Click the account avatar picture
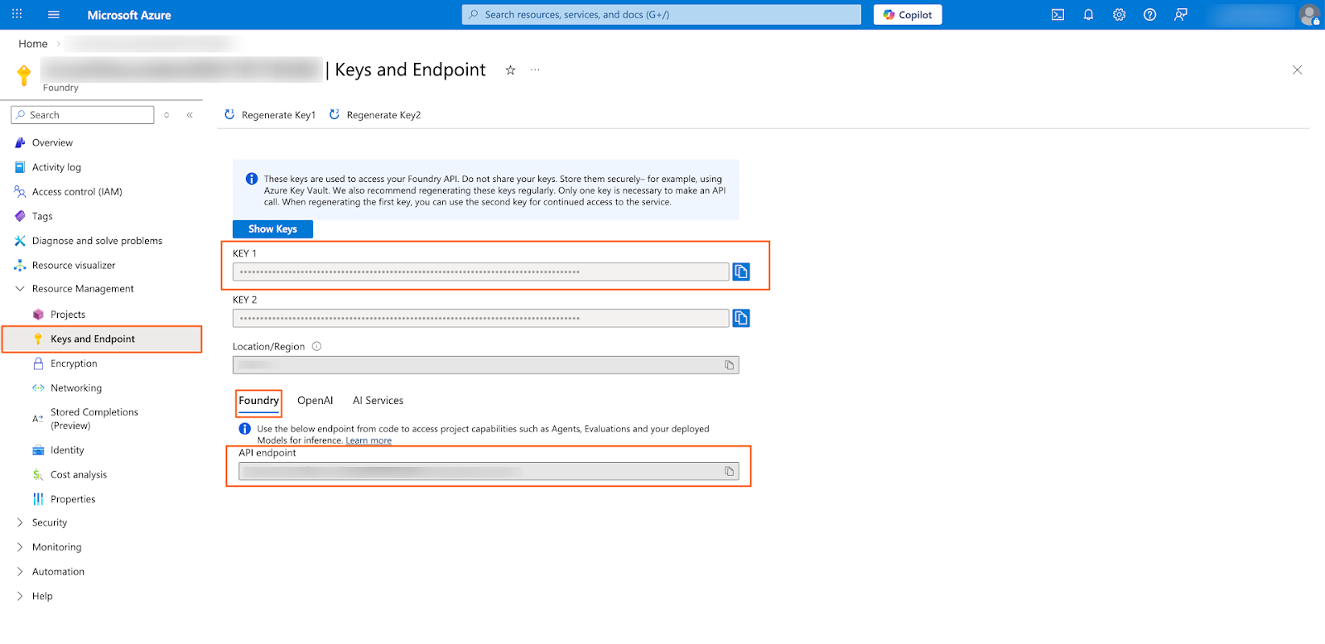This screenshot has width=1325, height=644. tap(1309, 15)
